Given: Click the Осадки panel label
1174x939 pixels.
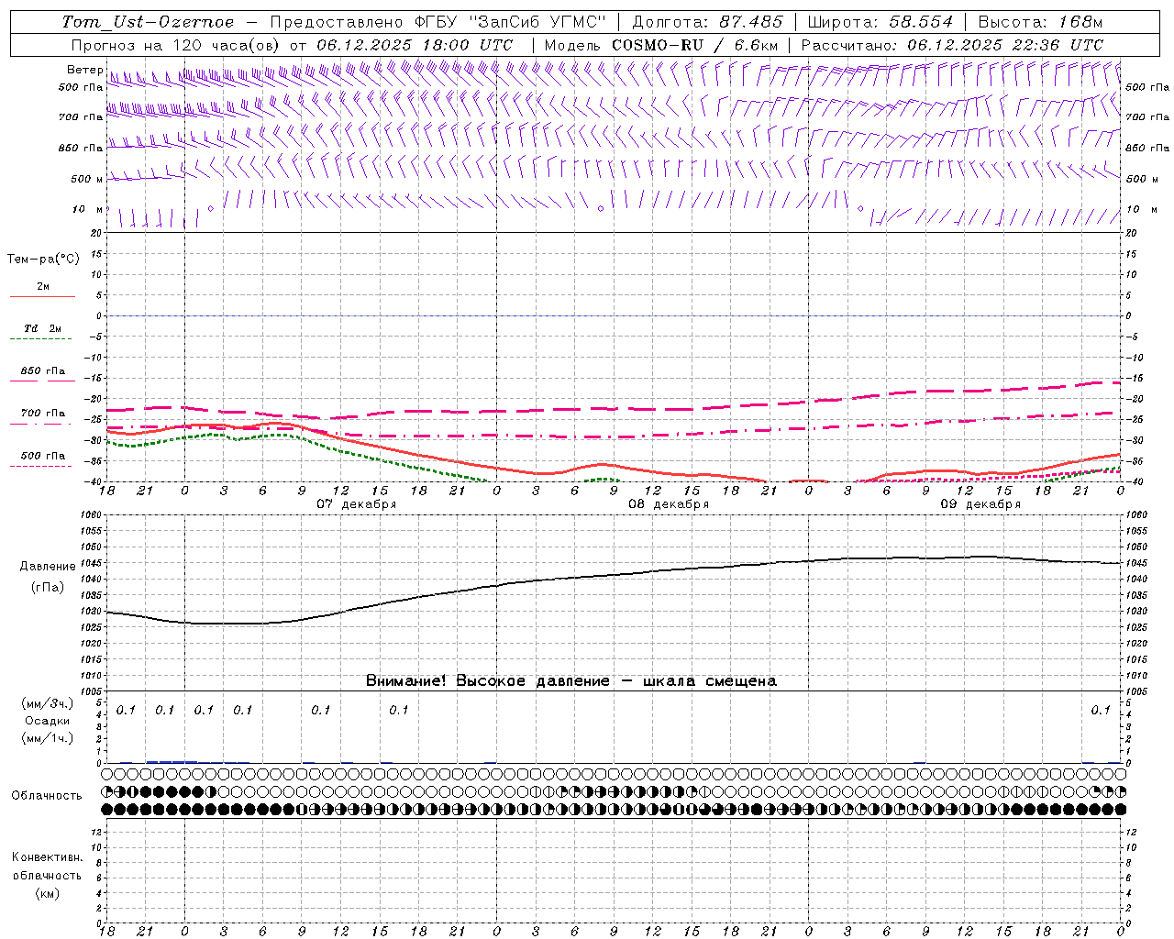Looking at the screenshot, I should (x=48, y=721).
